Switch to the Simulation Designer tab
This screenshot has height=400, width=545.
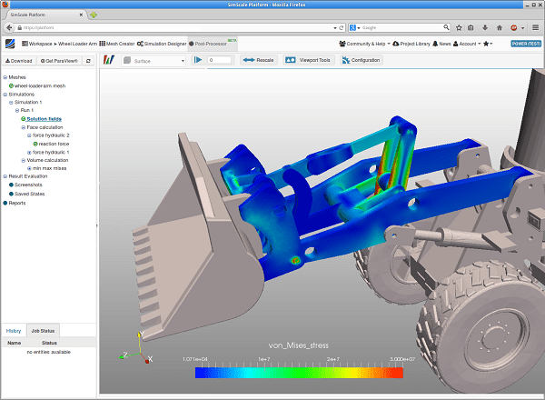(x=162, y=44)
